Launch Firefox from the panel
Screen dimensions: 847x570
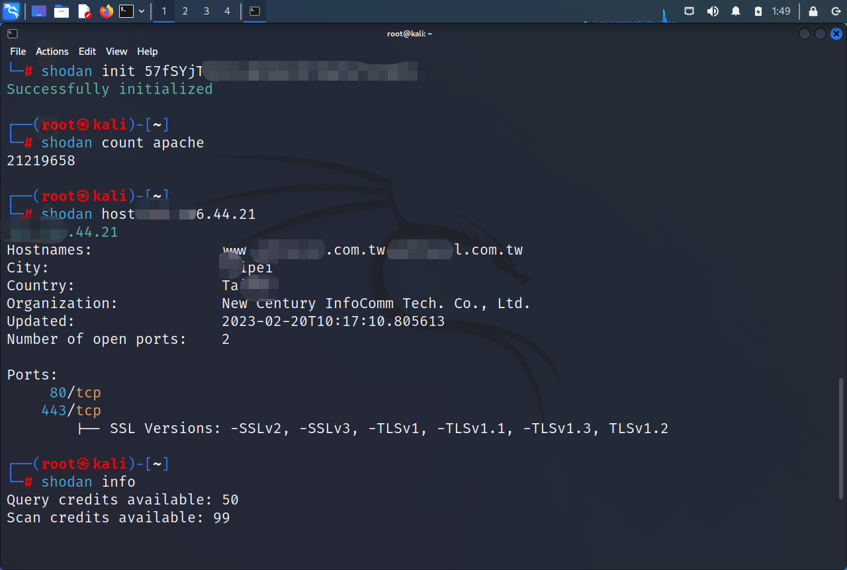pos(107,11)
